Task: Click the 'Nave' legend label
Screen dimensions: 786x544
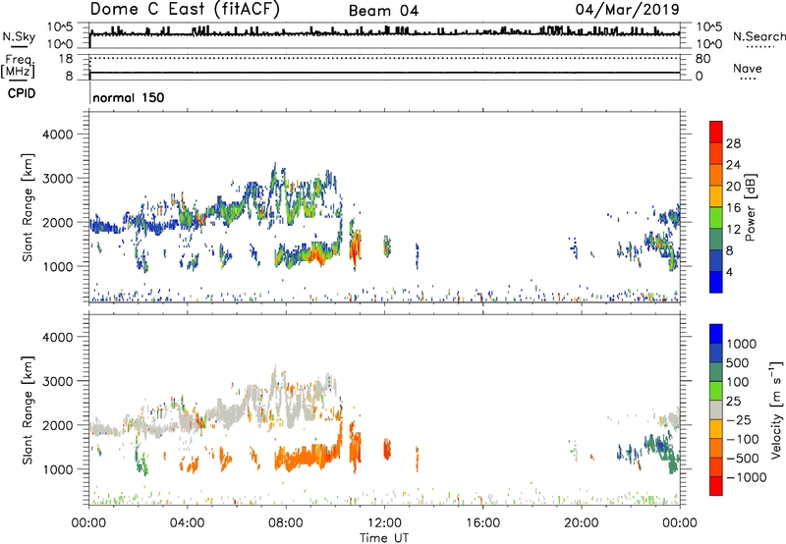Action: tap(748, 68)
